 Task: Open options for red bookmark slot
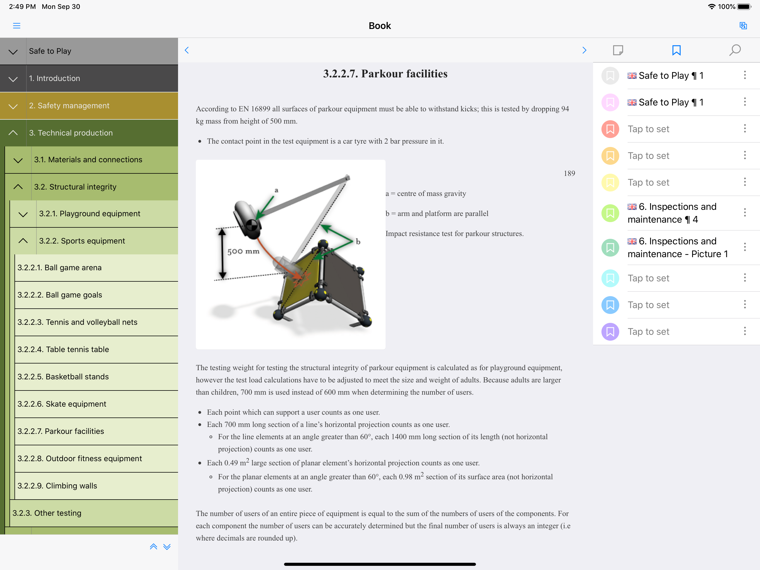tap(744, 129)
